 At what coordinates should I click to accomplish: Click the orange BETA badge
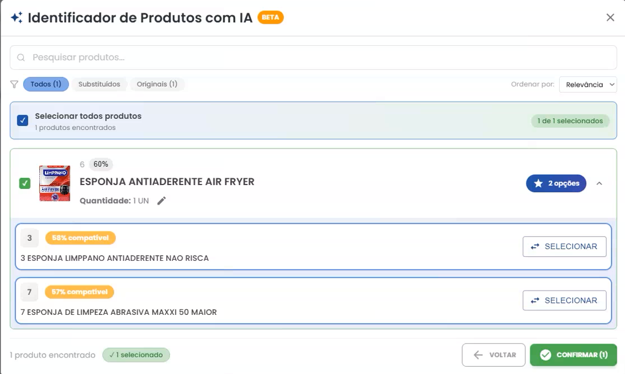pyautogui.click(x=270, y=18)
